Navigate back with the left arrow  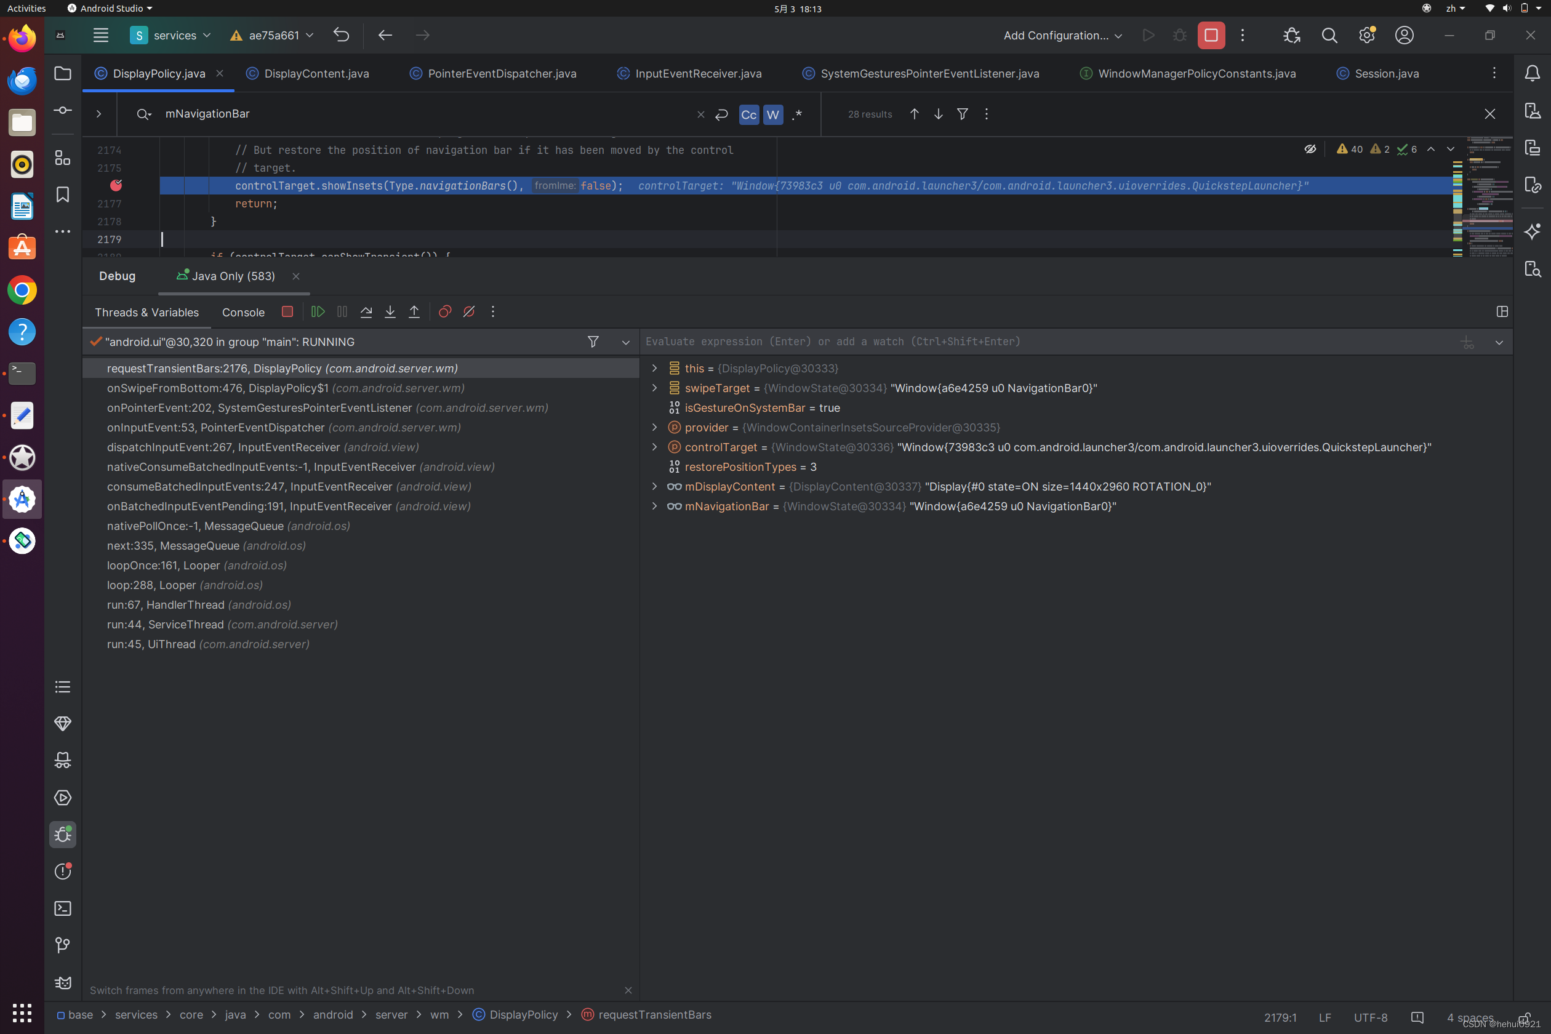click(385, 35)
